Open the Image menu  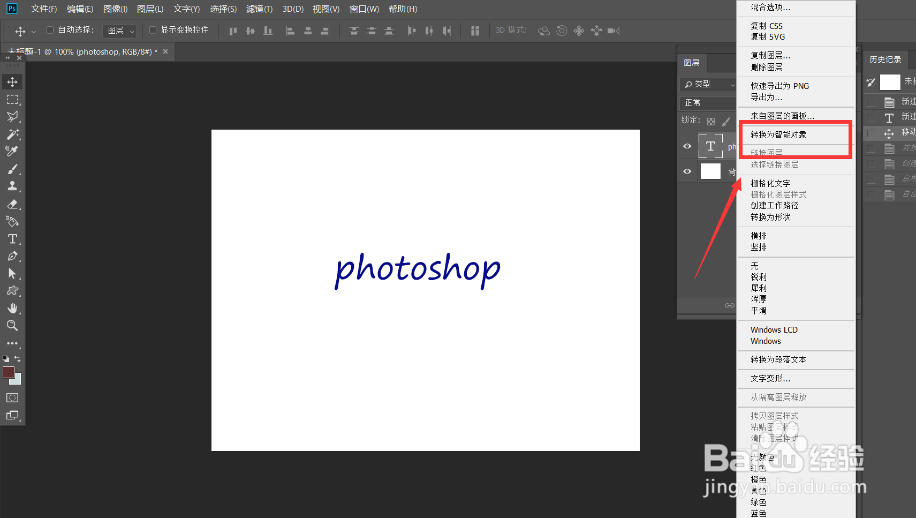(x=115, y=9)
